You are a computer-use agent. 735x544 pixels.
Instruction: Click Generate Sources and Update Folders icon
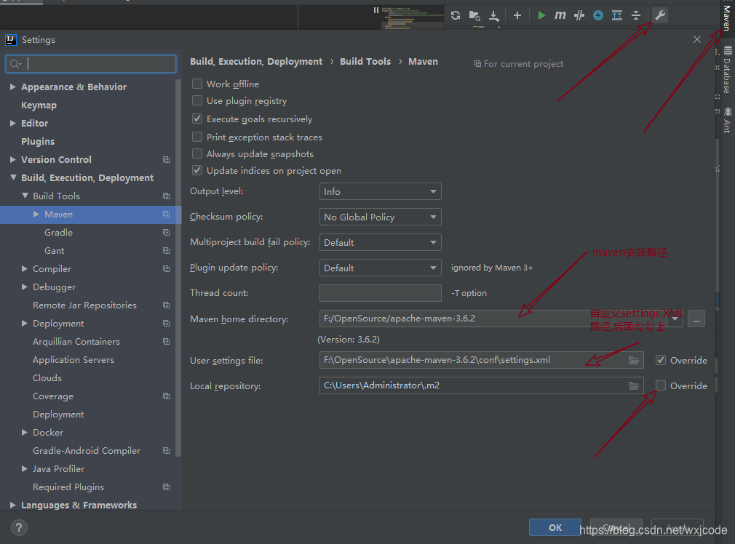point(474,15)
